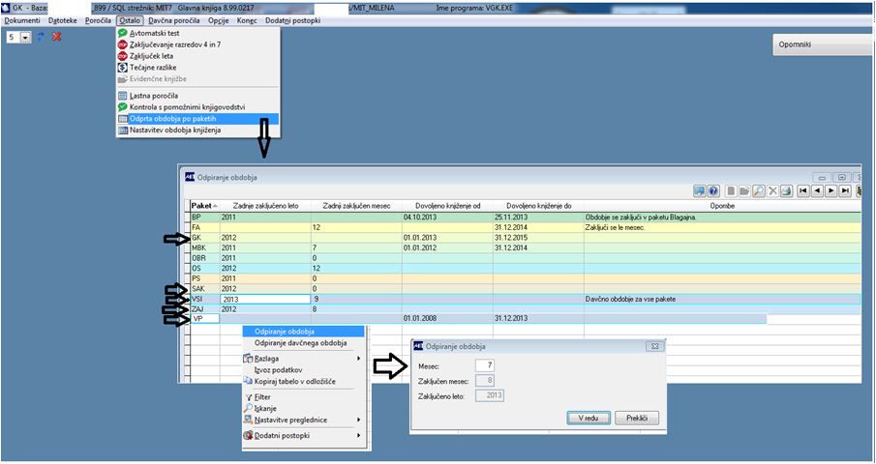Click the delete X icon in grid toolbar

coord(772,191)
